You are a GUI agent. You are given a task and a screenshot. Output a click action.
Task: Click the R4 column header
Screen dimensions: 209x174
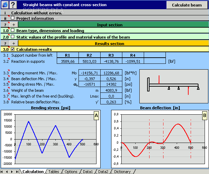pyautogui.click(x=133, y=55)
